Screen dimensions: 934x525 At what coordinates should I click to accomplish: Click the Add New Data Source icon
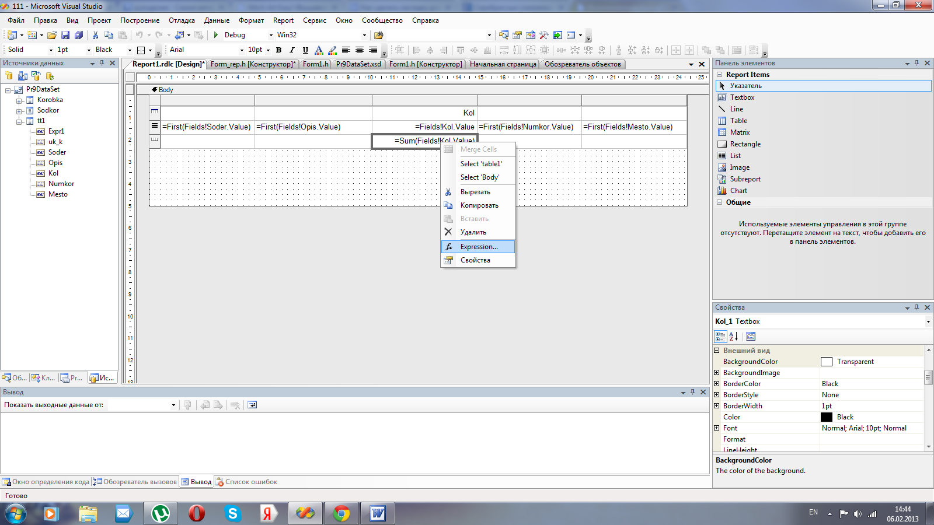coord(9,76)
